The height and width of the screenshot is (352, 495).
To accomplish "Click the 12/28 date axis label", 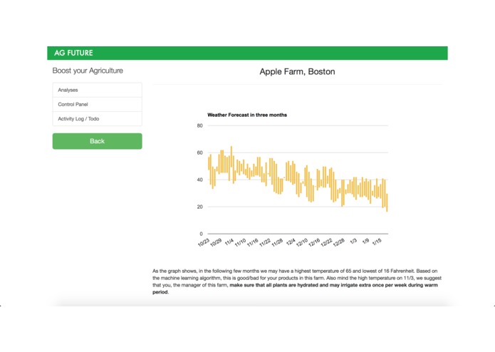I will (339, 242).
